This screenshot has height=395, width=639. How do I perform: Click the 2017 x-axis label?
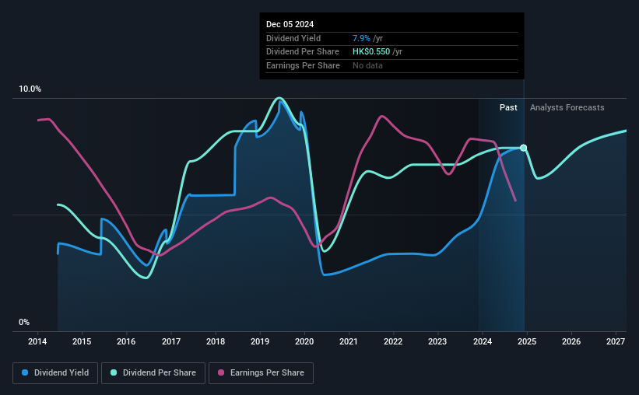[170, 341]
